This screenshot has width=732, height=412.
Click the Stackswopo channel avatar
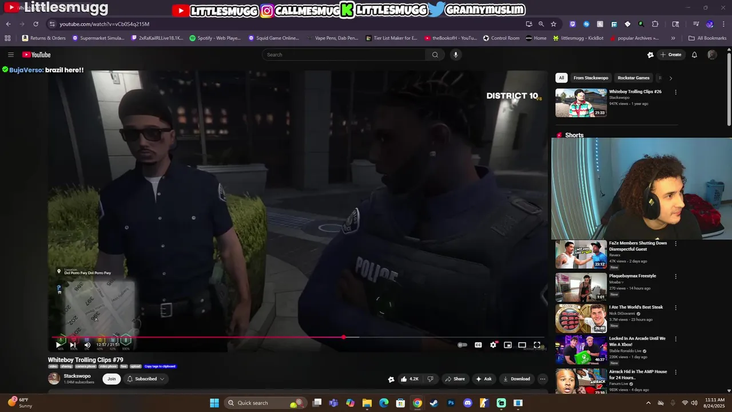54,378
